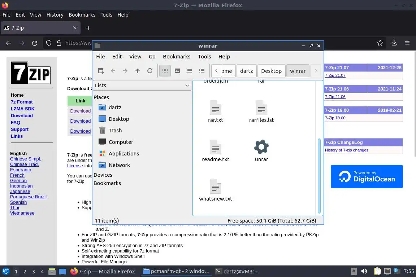Open Firefox tracking protection shield
This screenshot has width=416, height=277.
[x=48, y=43]
